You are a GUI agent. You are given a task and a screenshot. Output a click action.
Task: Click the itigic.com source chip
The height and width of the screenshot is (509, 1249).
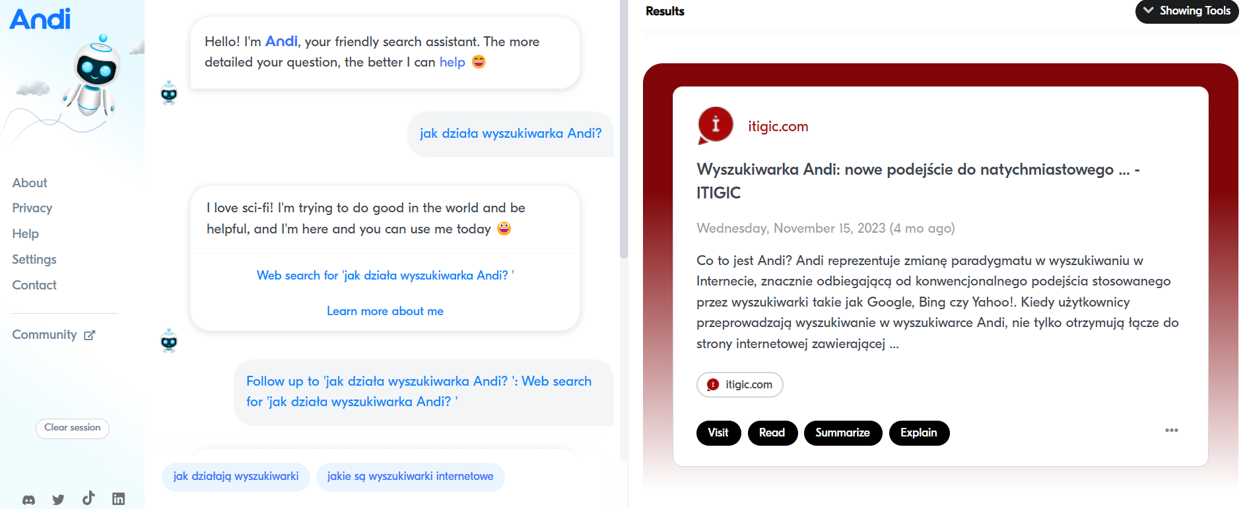pyautogui.click(x=740, y=385)
